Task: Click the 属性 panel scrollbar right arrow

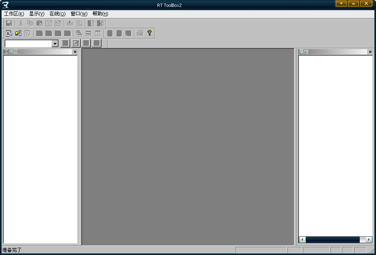Action: (369, 240)
